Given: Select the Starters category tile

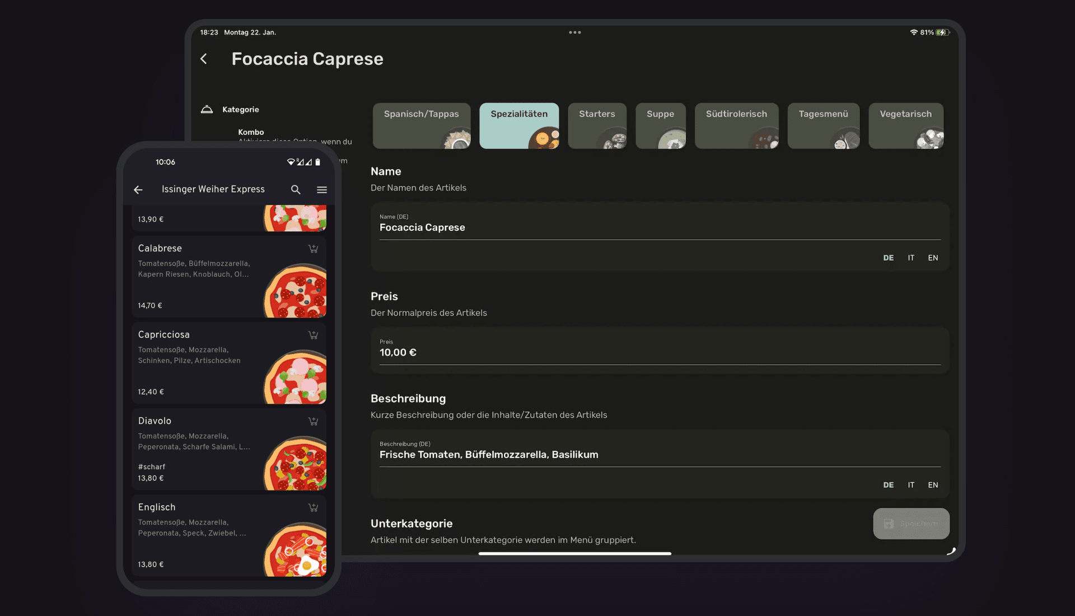Looking at the screenshot, I should pos(597,125).
